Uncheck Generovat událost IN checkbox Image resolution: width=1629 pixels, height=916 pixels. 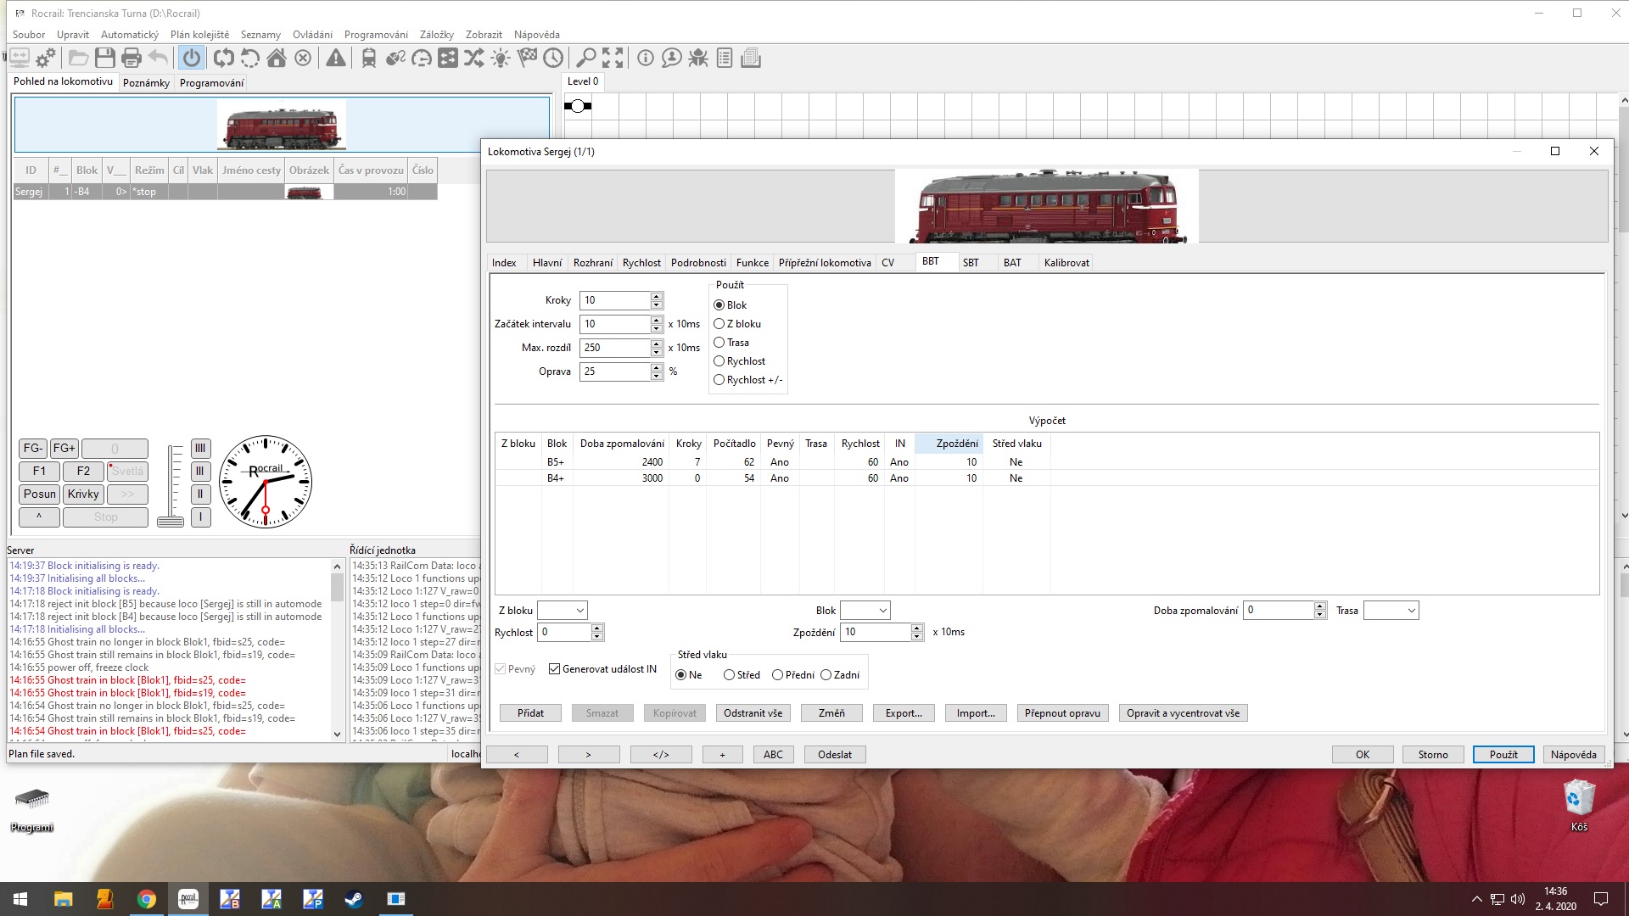pos(555,669)
